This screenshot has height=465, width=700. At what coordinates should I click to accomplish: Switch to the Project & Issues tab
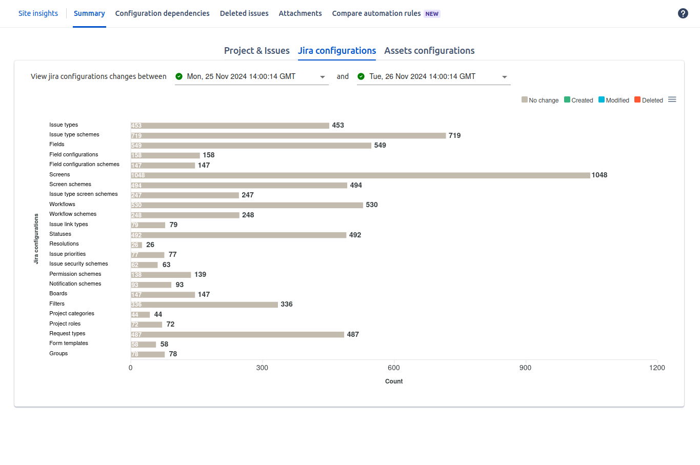click(x=256, y=51)
